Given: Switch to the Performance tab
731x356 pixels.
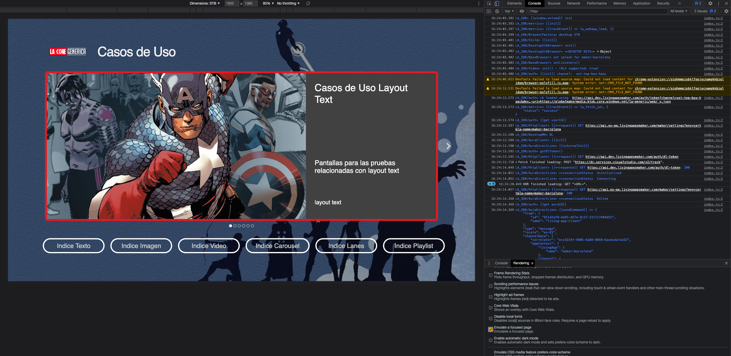Looking at the screenshot, I should tap(597, 3).
